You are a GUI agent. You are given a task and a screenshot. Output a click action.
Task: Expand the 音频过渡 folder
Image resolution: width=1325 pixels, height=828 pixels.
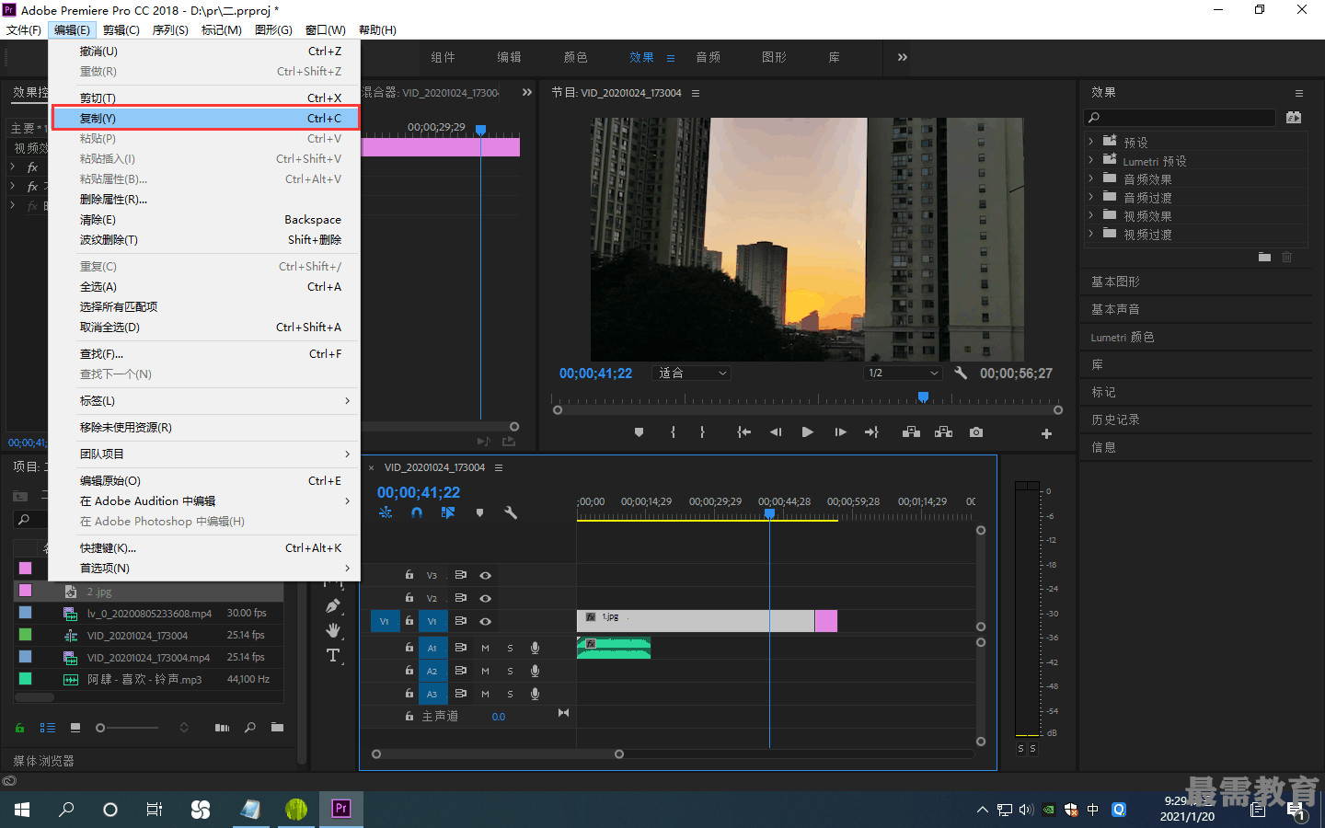coord(1091,197)
